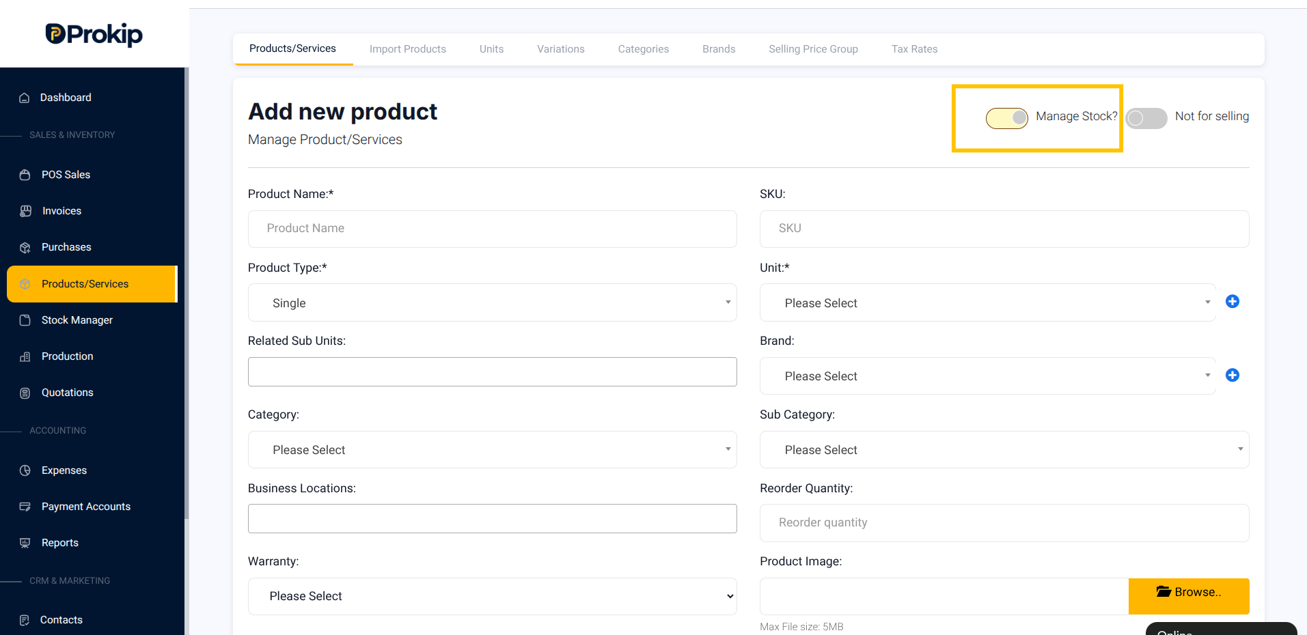Open Purchases from the sidebar

click(66, 247)
